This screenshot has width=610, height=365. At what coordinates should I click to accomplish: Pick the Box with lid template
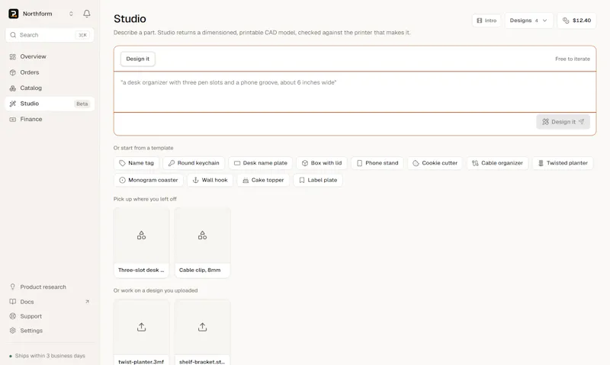coord(322,163)
